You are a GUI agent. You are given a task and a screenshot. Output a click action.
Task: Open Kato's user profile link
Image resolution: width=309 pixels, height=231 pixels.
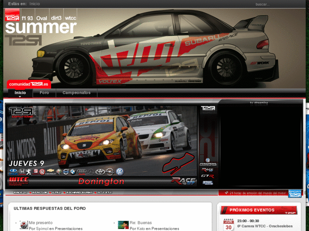(141, 228)
